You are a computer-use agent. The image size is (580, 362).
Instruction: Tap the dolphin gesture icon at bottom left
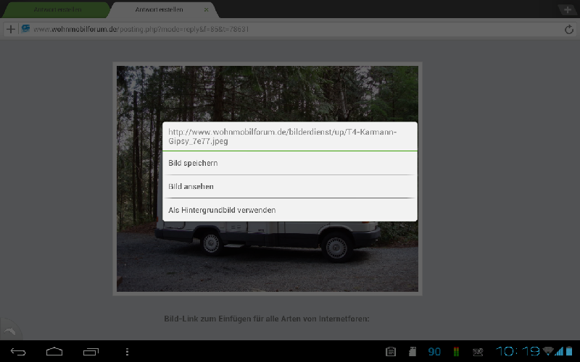coord(9,330)
